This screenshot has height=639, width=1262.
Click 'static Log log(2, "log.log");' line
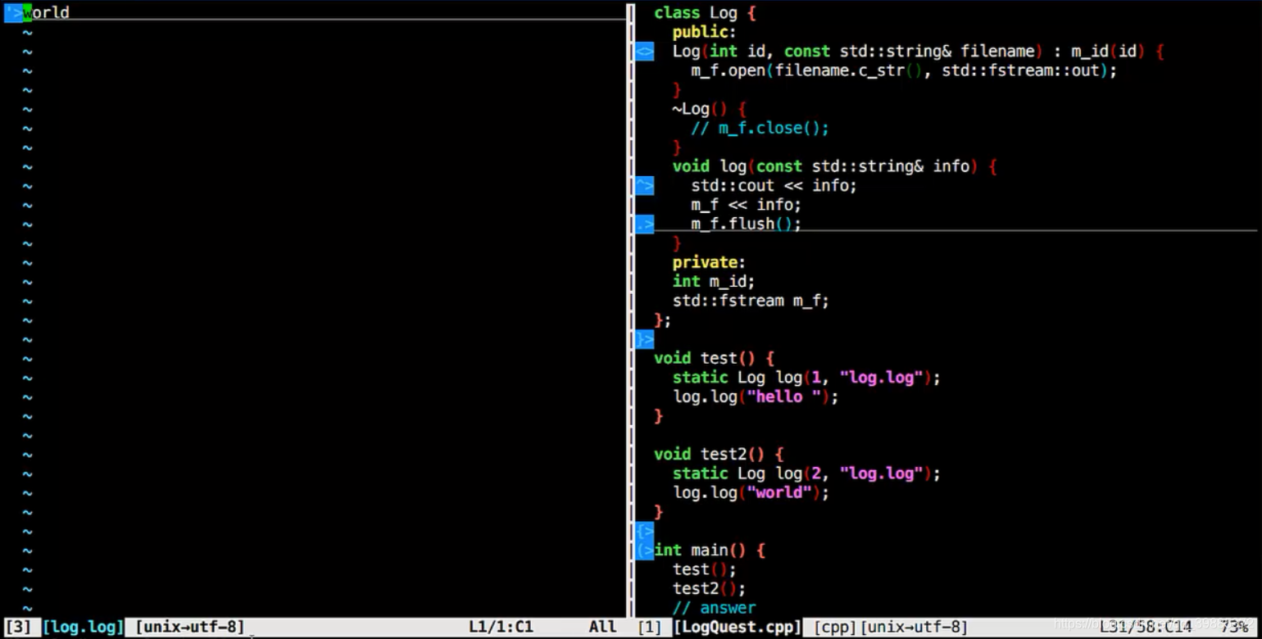click(x=806, y=474)
